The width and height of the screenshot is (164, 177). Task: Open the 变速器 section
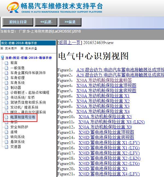pyautogui.click(x=16, y=147)
